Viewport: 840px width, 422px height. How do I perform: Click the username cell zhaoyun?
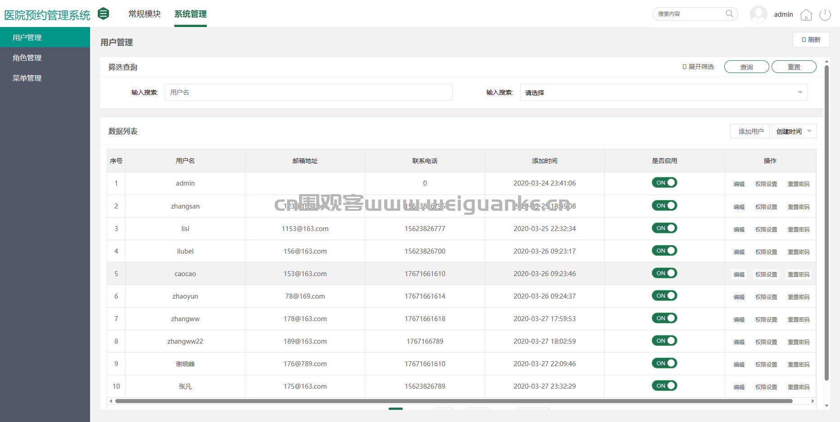pos(185,296)
